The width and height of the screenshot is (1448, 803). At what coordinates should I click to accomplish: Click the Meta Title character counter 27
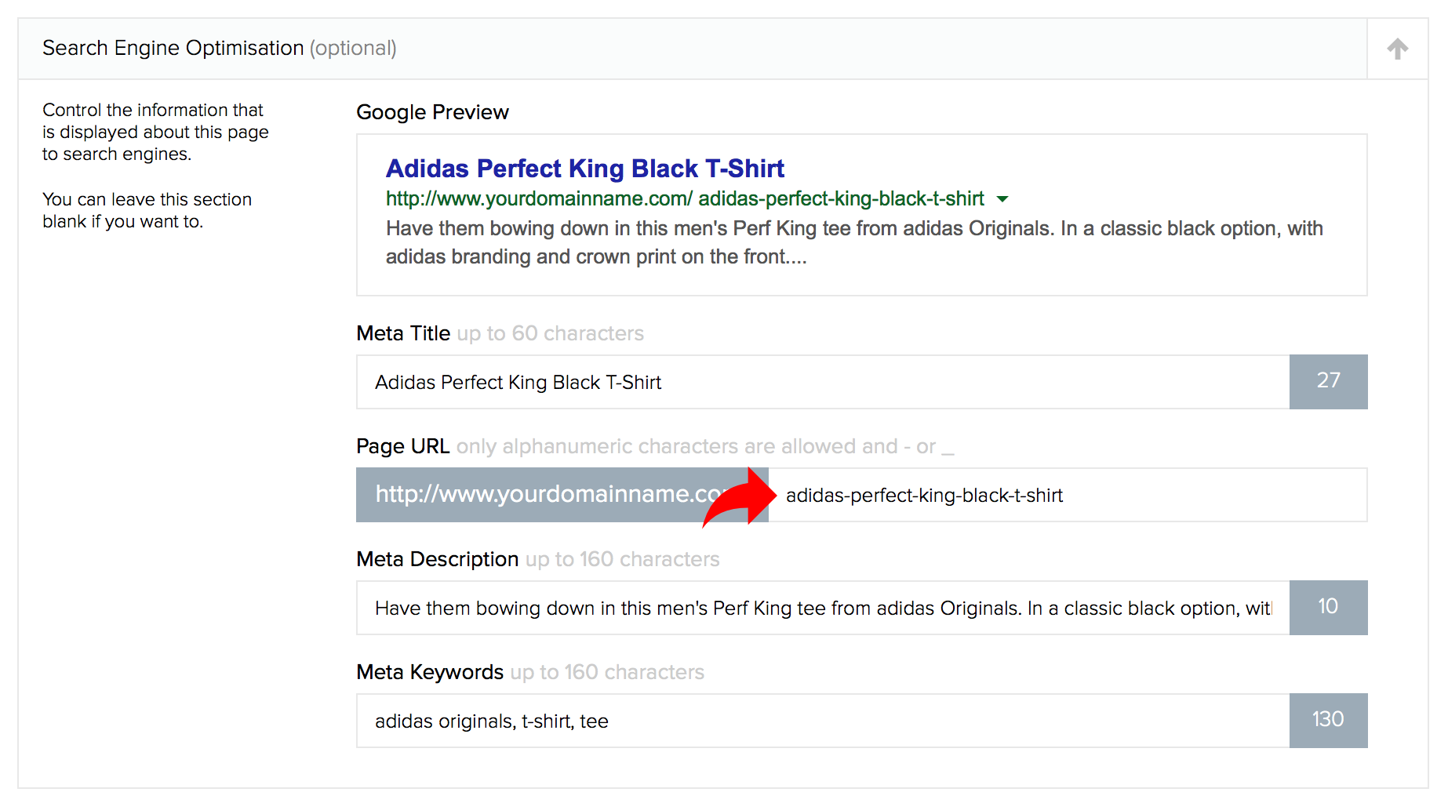point(1328,381)
